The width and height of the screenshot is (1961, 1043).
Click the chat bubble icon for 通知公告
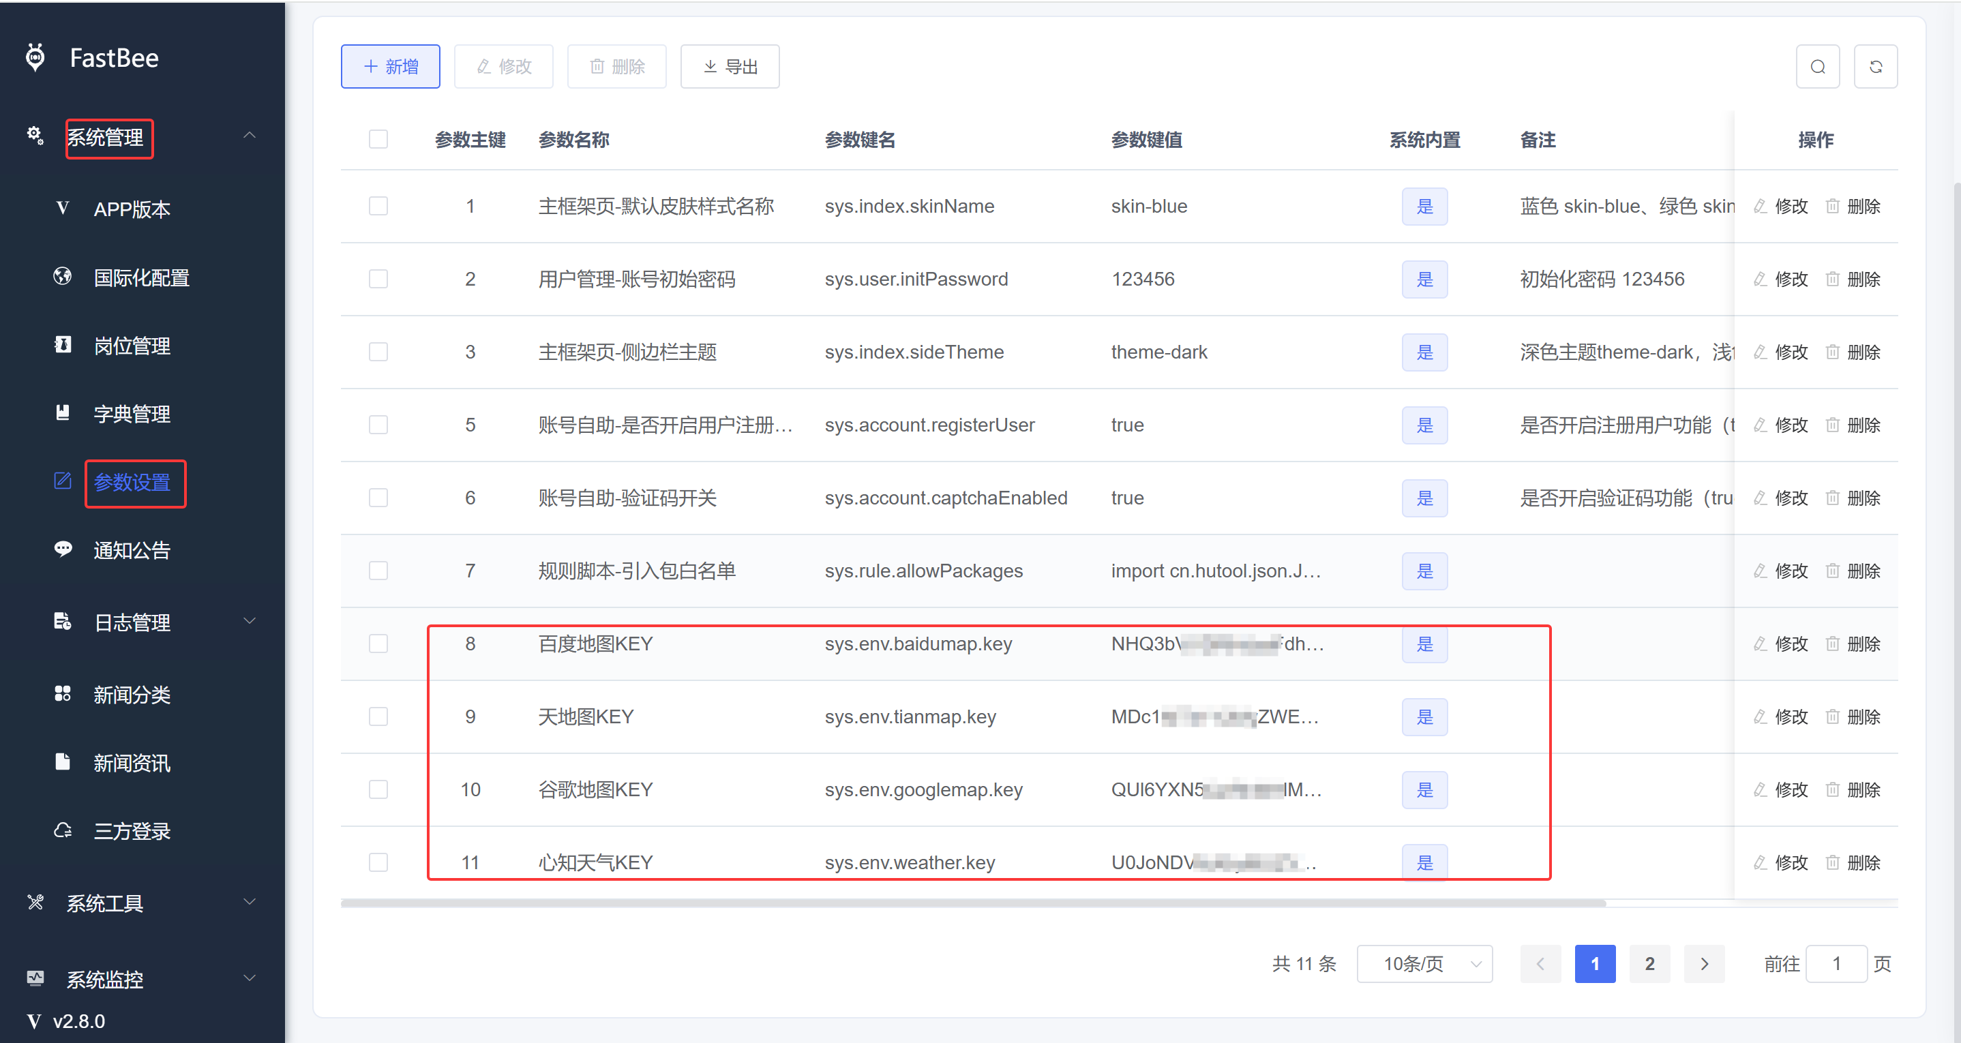click(63, 549)
